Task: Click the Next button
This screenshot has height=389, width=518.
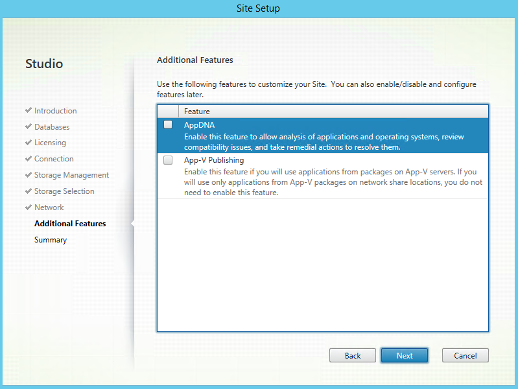Action: click(405, 355)
